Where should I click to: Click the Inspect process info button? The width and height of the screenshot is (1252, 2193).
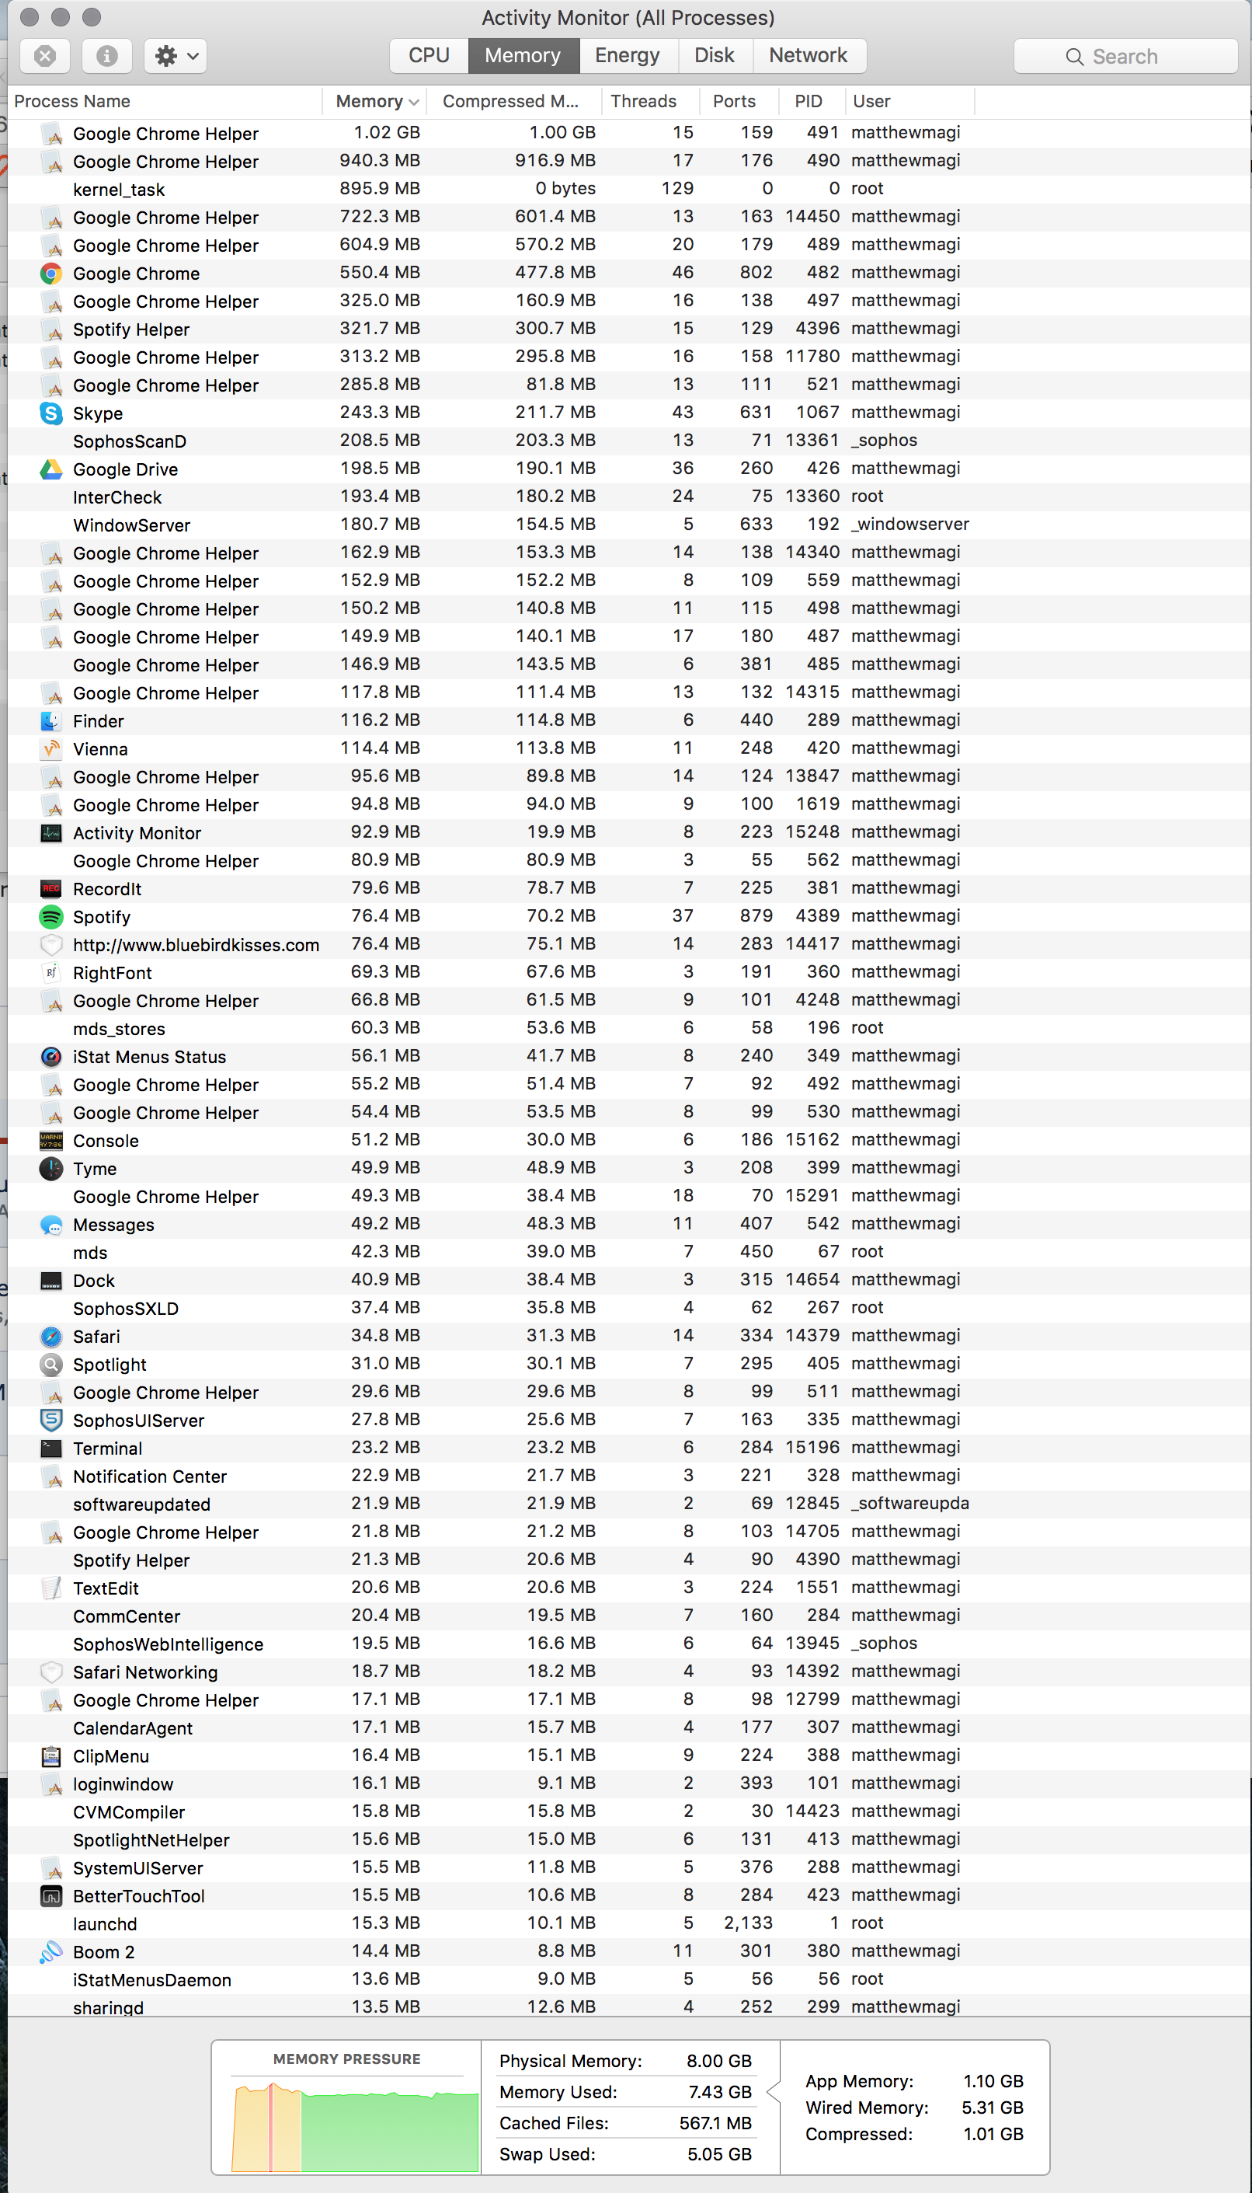[x=106, y=56]
